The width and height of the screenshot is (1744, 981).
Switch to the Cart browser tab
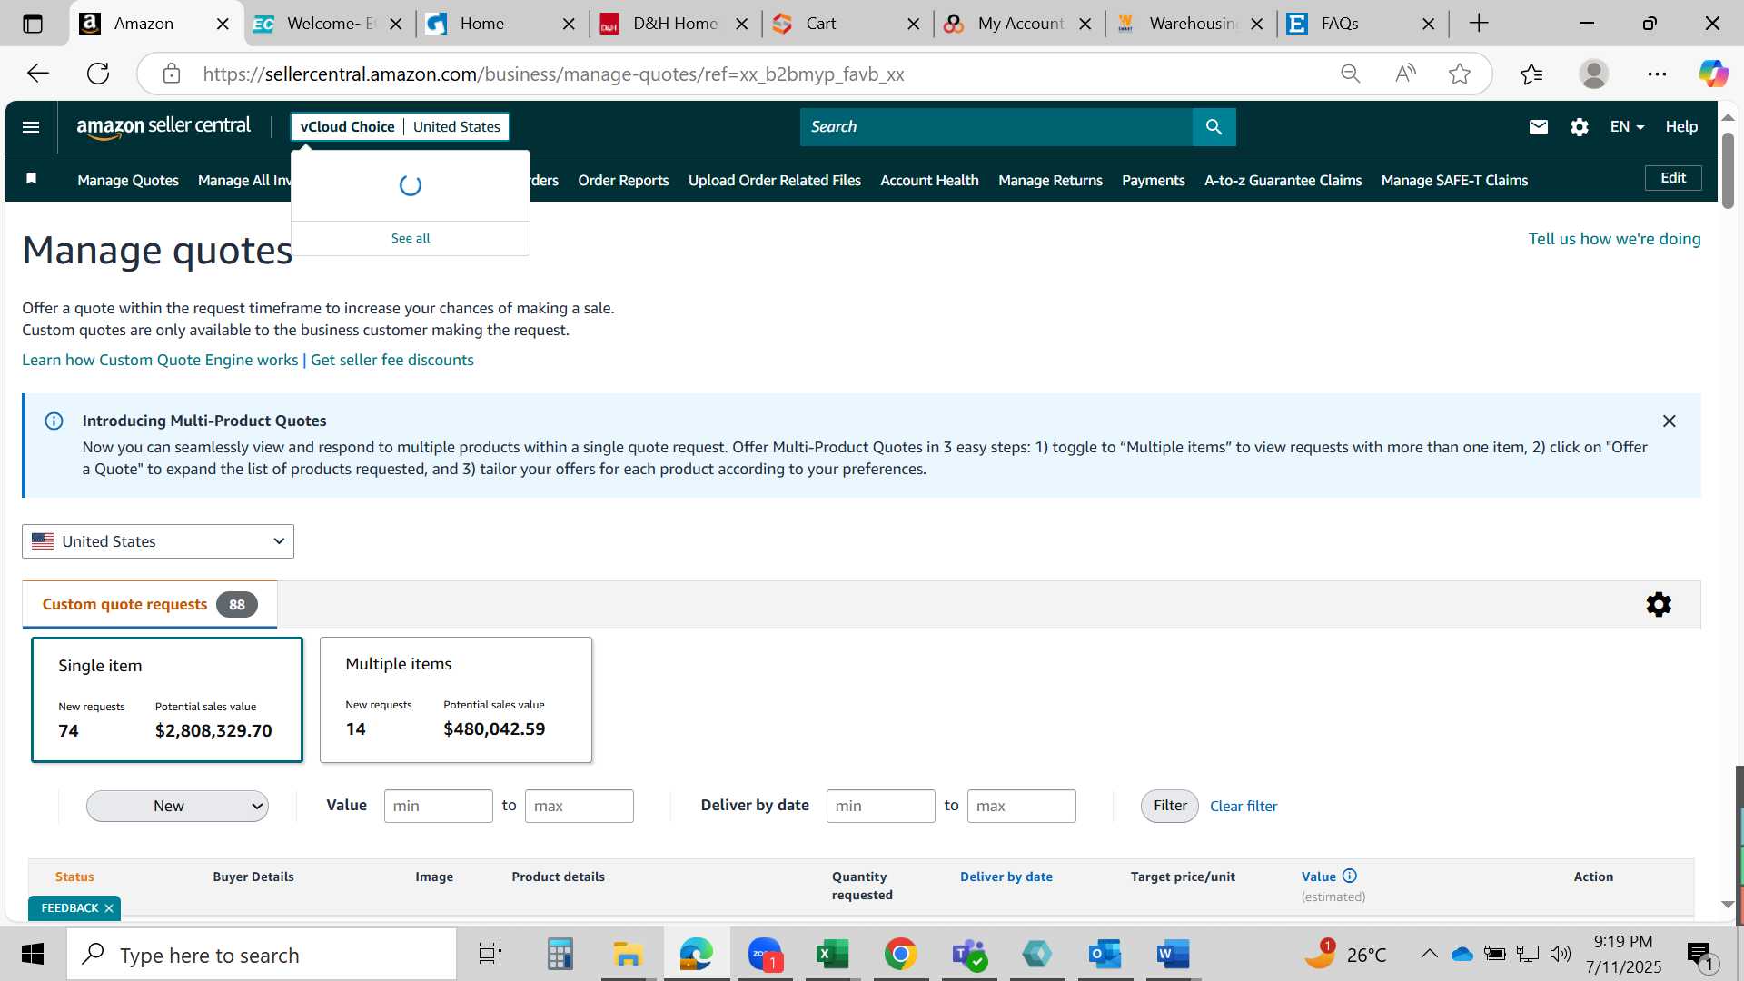(x=845, y=24)
